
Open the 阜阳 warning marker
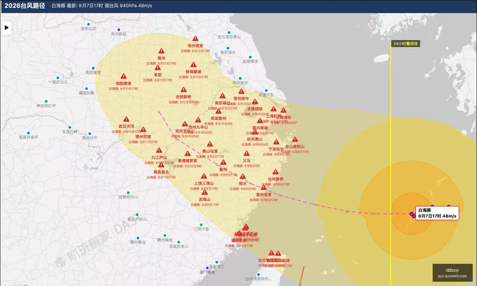(158, 68)
